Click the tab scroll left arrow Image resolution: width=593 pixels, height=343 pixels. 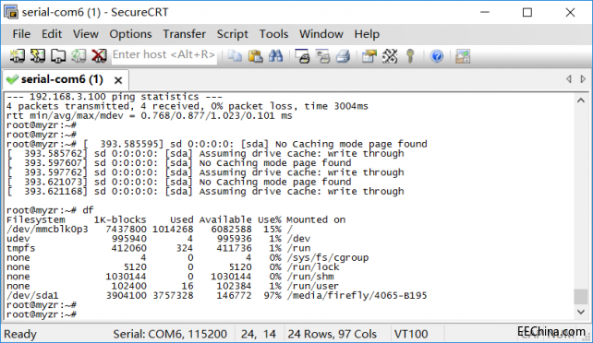568,79
